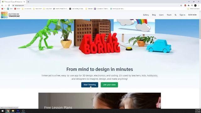Image resolution: width=201 pixels, height=113 pixels.
Task: Open the globe-icon bookmark
Action: click(x=60, y=9)
